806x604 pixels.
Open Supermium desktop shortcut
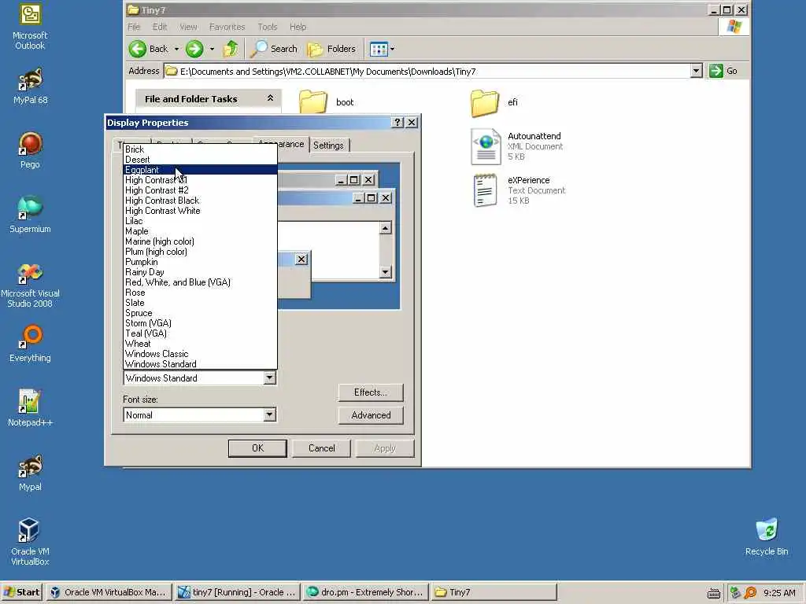point(30,215)
